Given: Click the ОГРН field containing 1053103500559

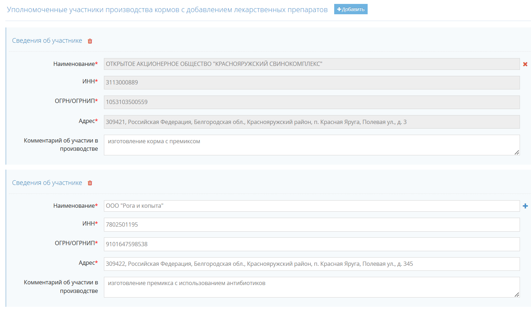Looking at the screenshot, I should (x=311, y=102).
